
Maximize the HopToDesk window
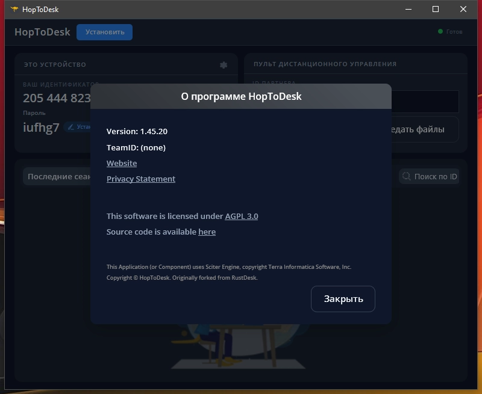point(436,9)
